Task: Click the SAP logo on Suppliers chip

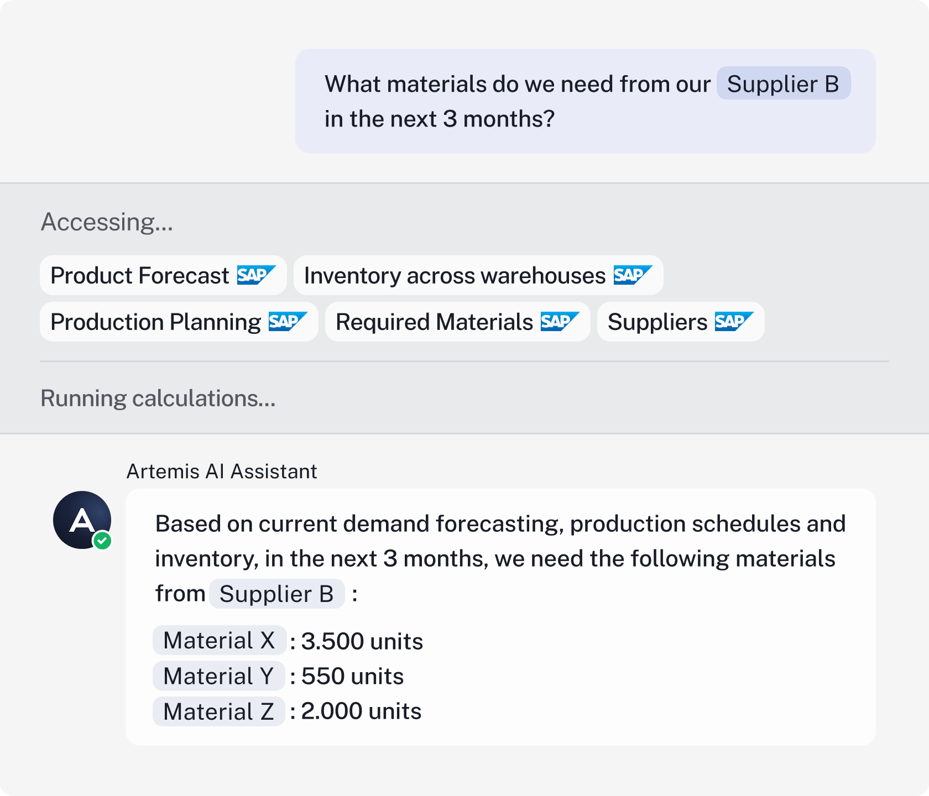Action: tap(733, 322)
